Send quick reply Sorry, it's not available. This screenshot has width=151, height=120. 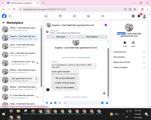pos(65,88)
